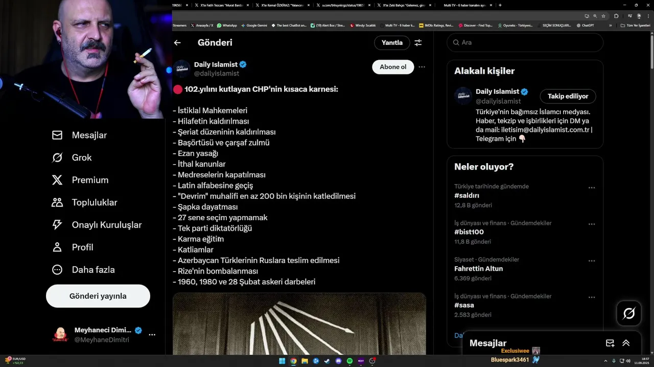The width and height of the screenshot is (654, 367).
Task: Open more options for #bist100 trend
Action: 592,224
